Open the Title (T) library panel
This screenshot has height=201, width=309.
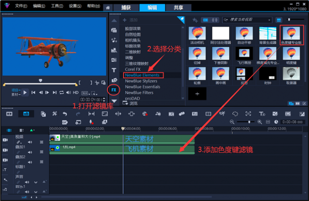[114, 70]
